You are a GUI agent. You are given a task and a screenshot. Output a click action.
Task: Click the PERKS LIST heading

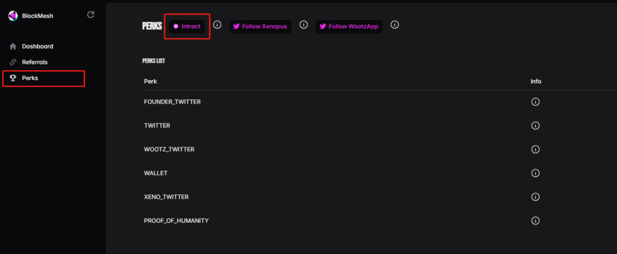click(x=154, y=61)
